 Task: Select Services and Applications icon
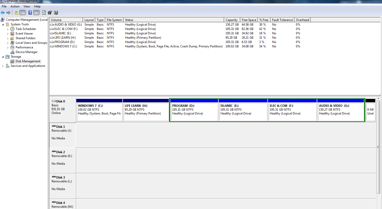click(7, 66)
